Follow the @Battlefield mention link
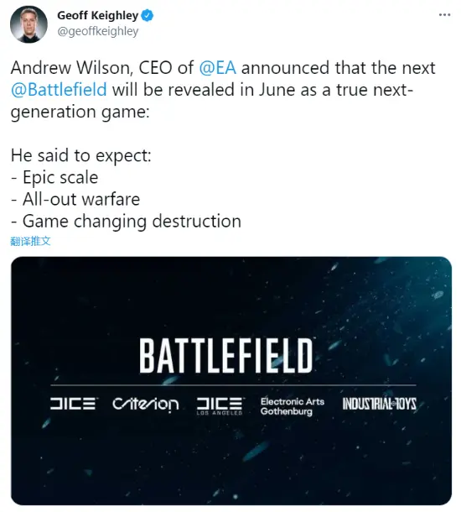The height and width of the screenshot is (512, 461). pyautogui.click(x=59, y=90)
